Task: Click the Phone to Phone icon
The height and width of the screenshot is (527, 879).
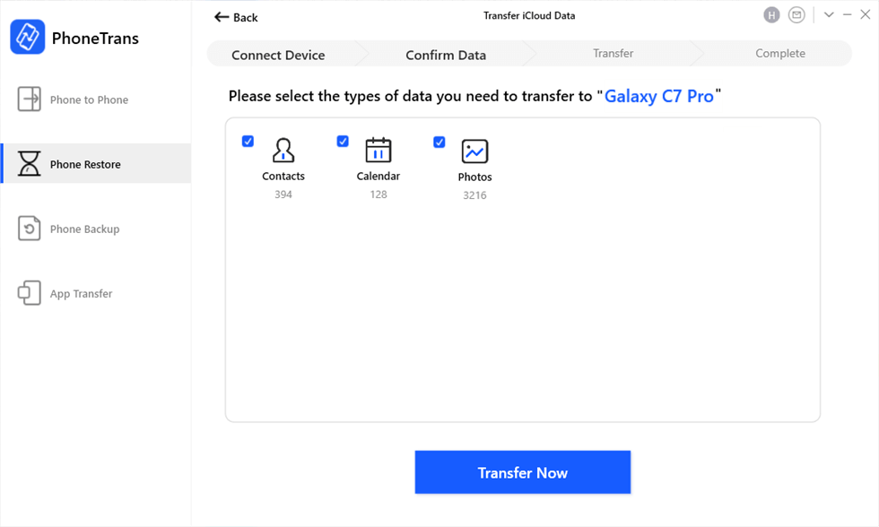Action: [x=30, y=99]
